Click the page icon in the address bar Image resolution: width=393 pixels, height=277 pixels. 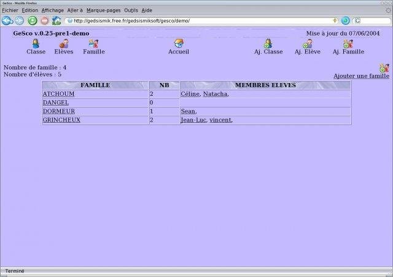[x=70, y=21]
